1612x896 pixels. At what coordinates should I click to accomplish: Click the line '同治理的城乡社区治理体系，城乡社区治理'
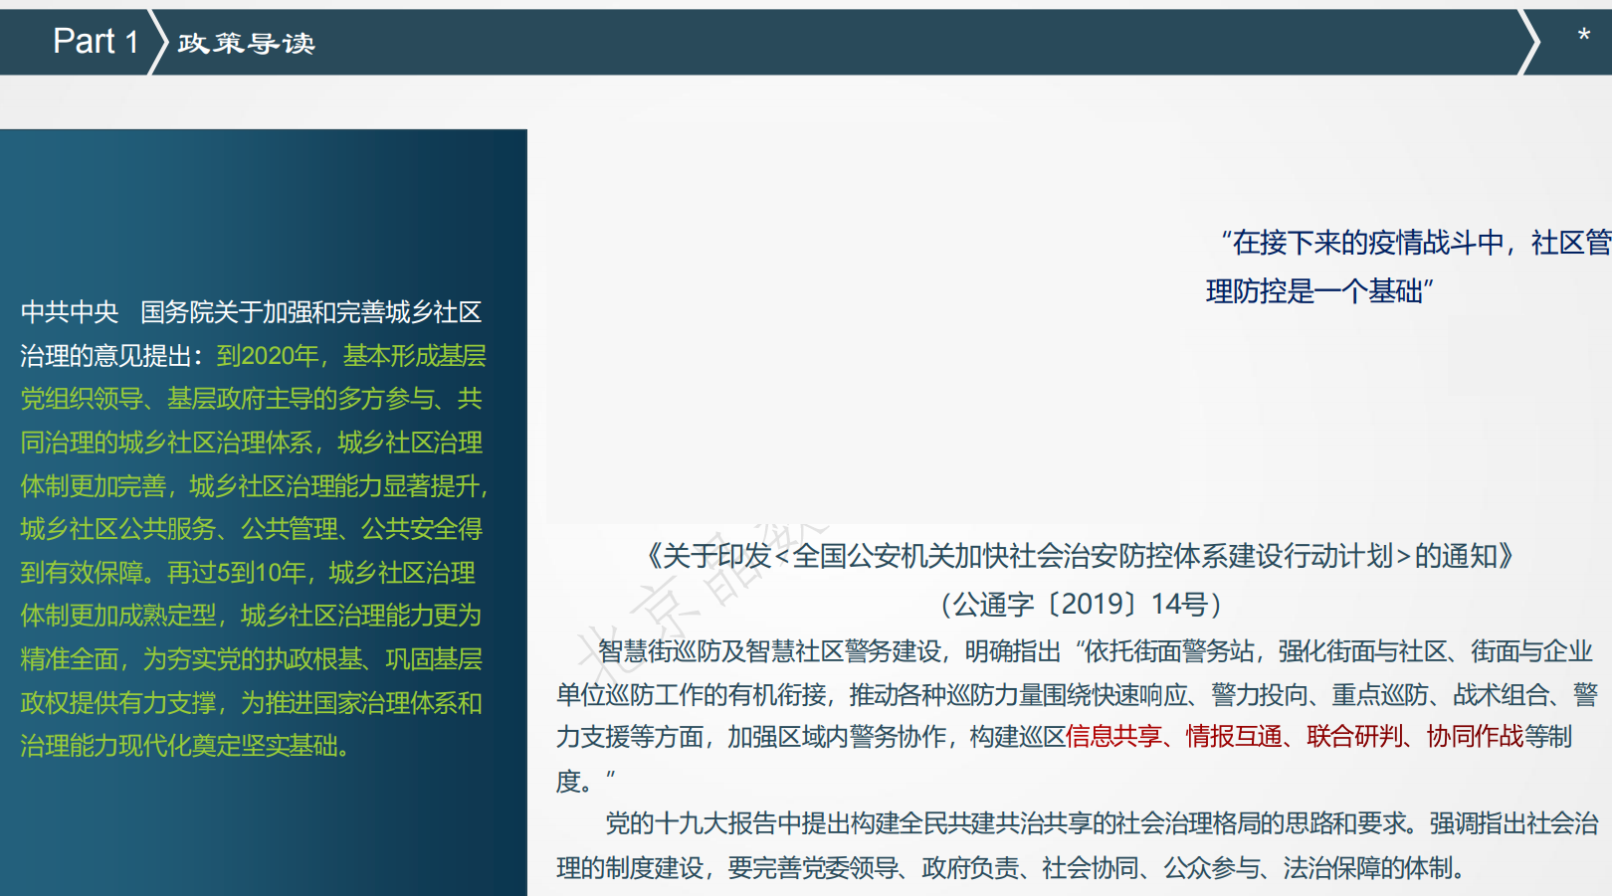251,443
